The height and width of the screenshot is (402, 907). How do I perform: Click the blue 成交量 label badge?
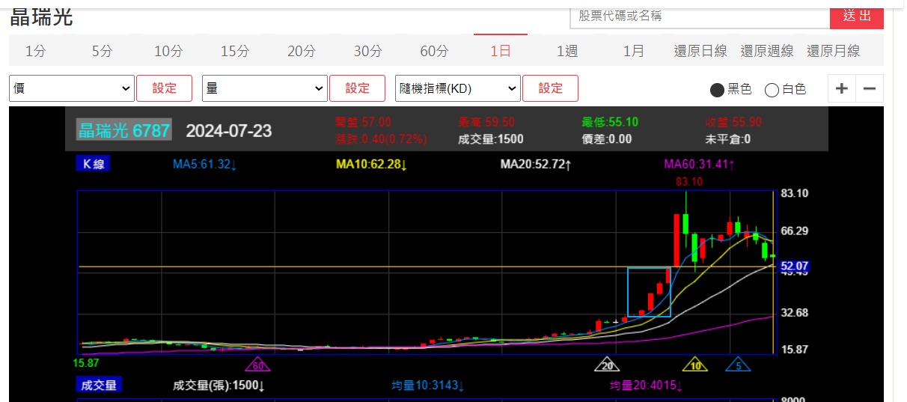click(98, 385)
